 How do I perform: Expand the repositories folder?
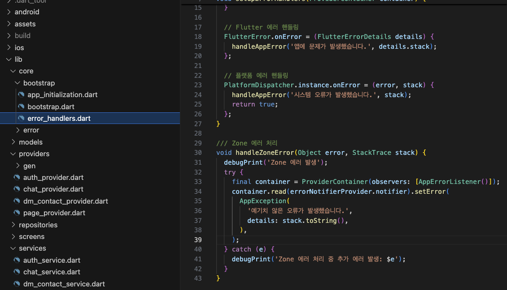click(13, 225)
